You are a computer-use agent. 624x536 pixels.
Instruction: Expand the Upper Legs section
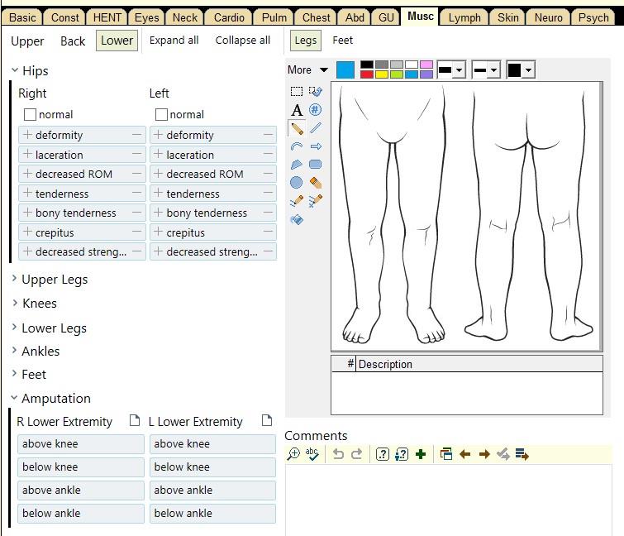click(54, 280)
